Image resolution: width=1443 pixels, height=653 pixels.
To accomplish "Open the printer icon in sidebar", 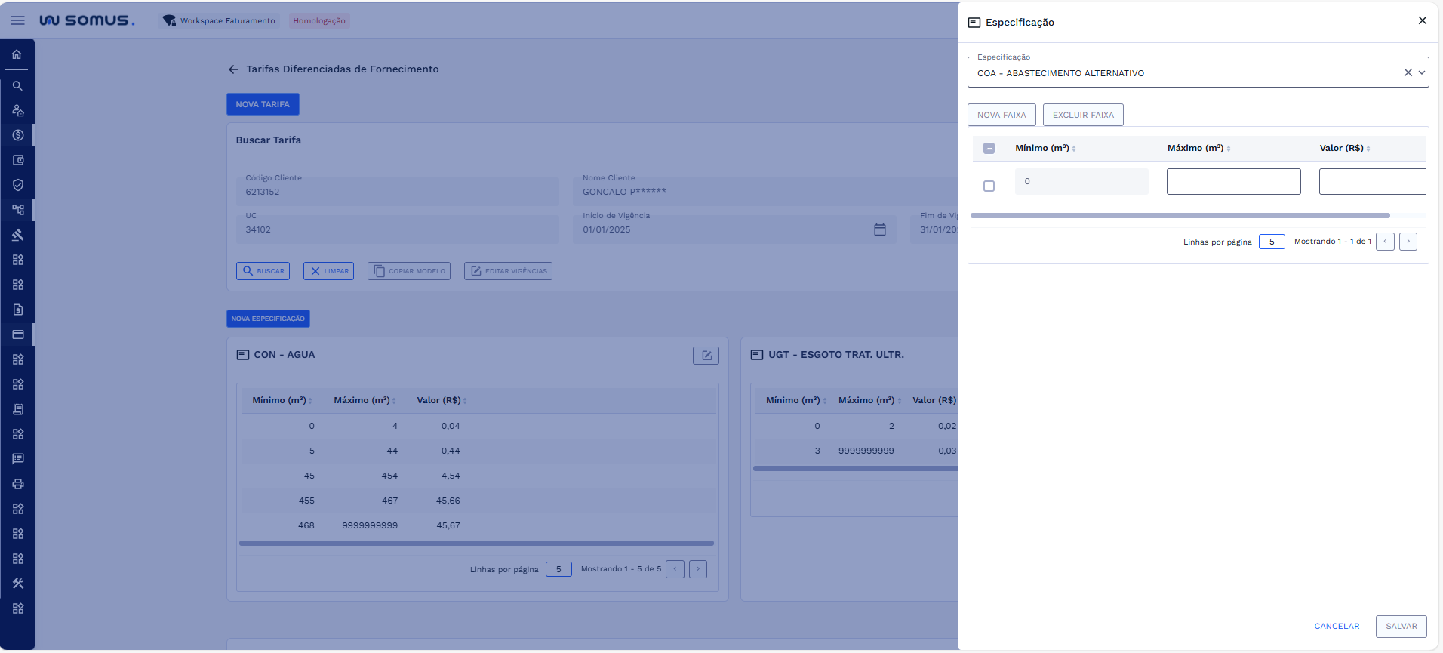I will coord(17,484).
